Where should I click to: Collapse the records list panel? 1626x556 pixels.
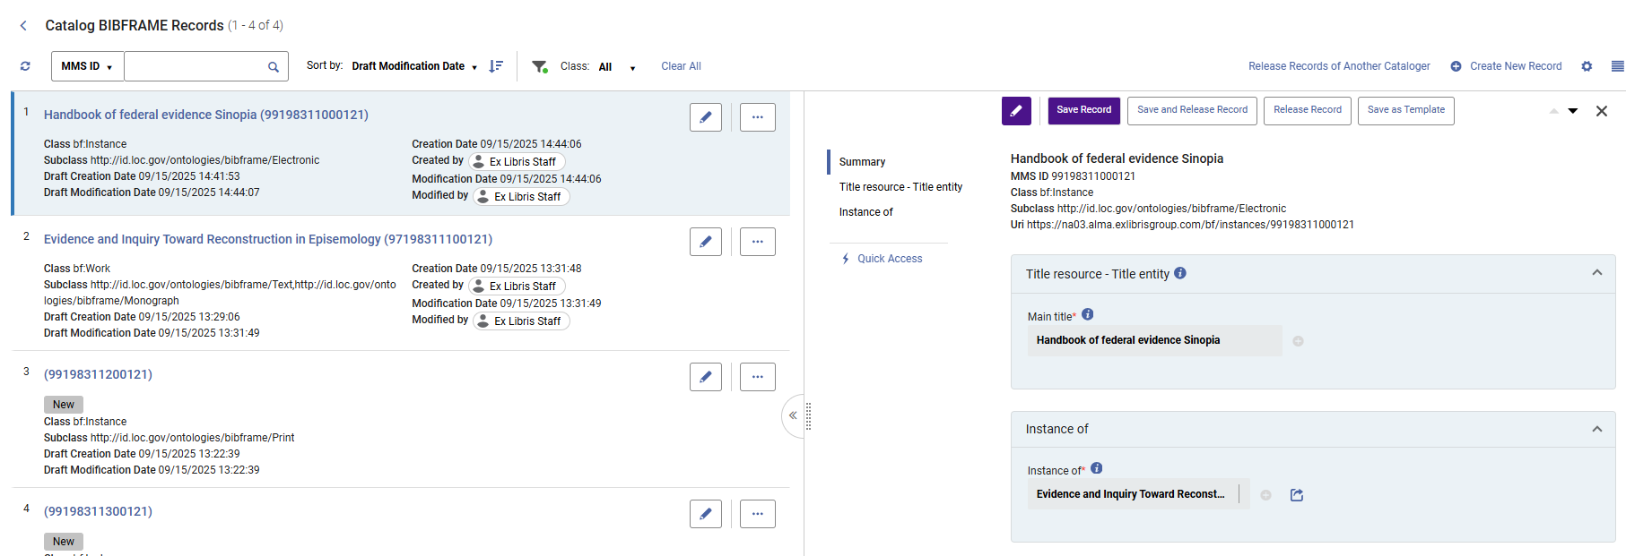pos(793,415)
